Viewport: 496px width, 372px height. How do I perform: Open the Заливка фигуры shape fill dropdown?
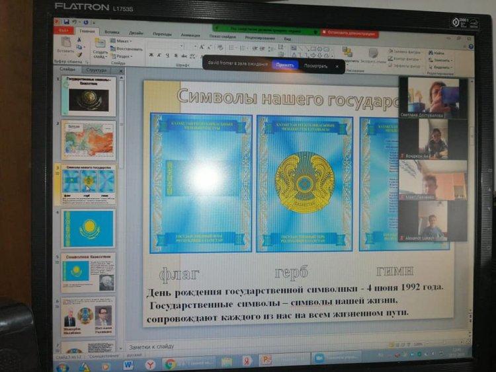[x=405, y=52]
